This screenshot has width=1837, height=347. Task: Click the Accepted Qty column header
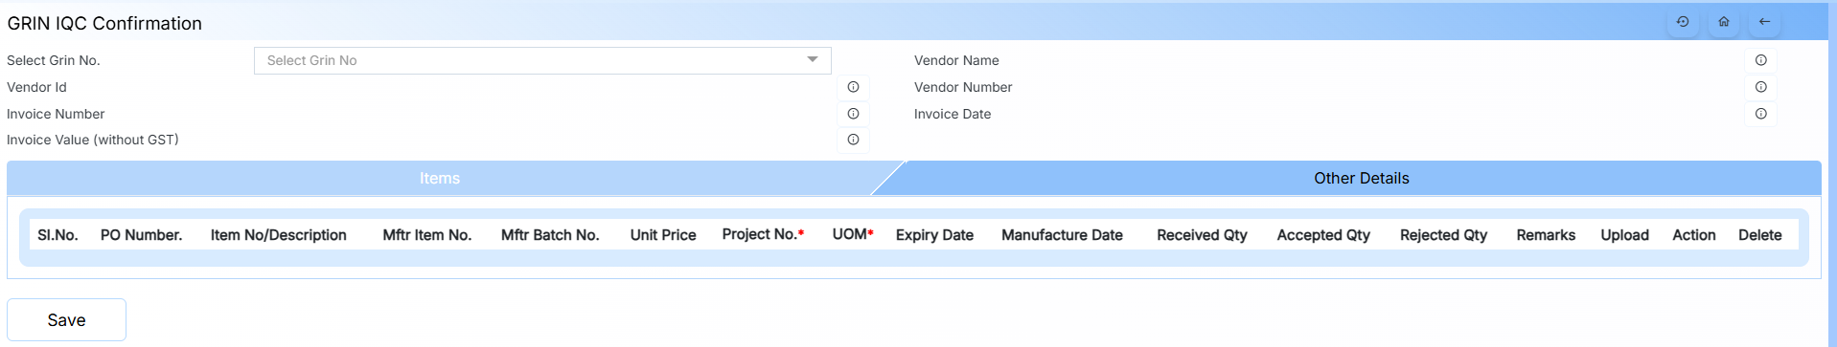coord(1323,235)
